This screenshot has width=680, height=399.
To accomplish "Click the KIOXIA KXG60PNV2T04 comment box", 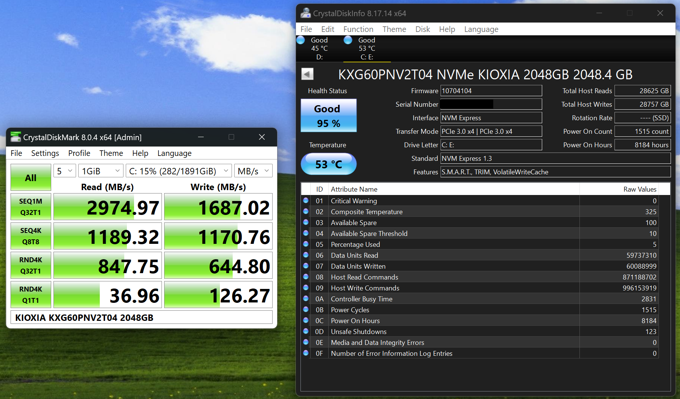I will [x=142, y=317].
